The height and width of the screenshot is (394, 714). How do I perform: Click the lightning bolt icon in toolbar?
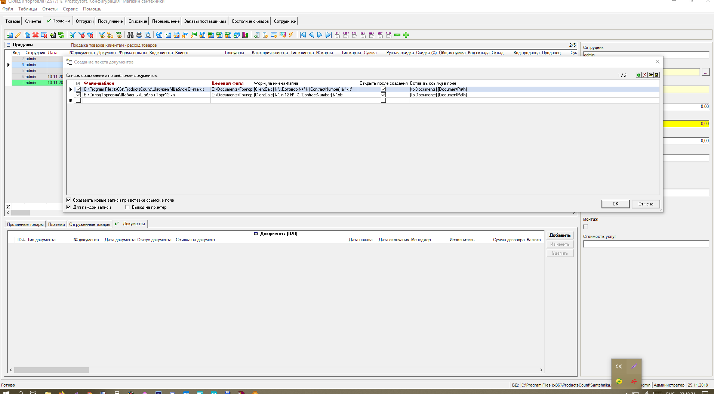tap(291, 35)
